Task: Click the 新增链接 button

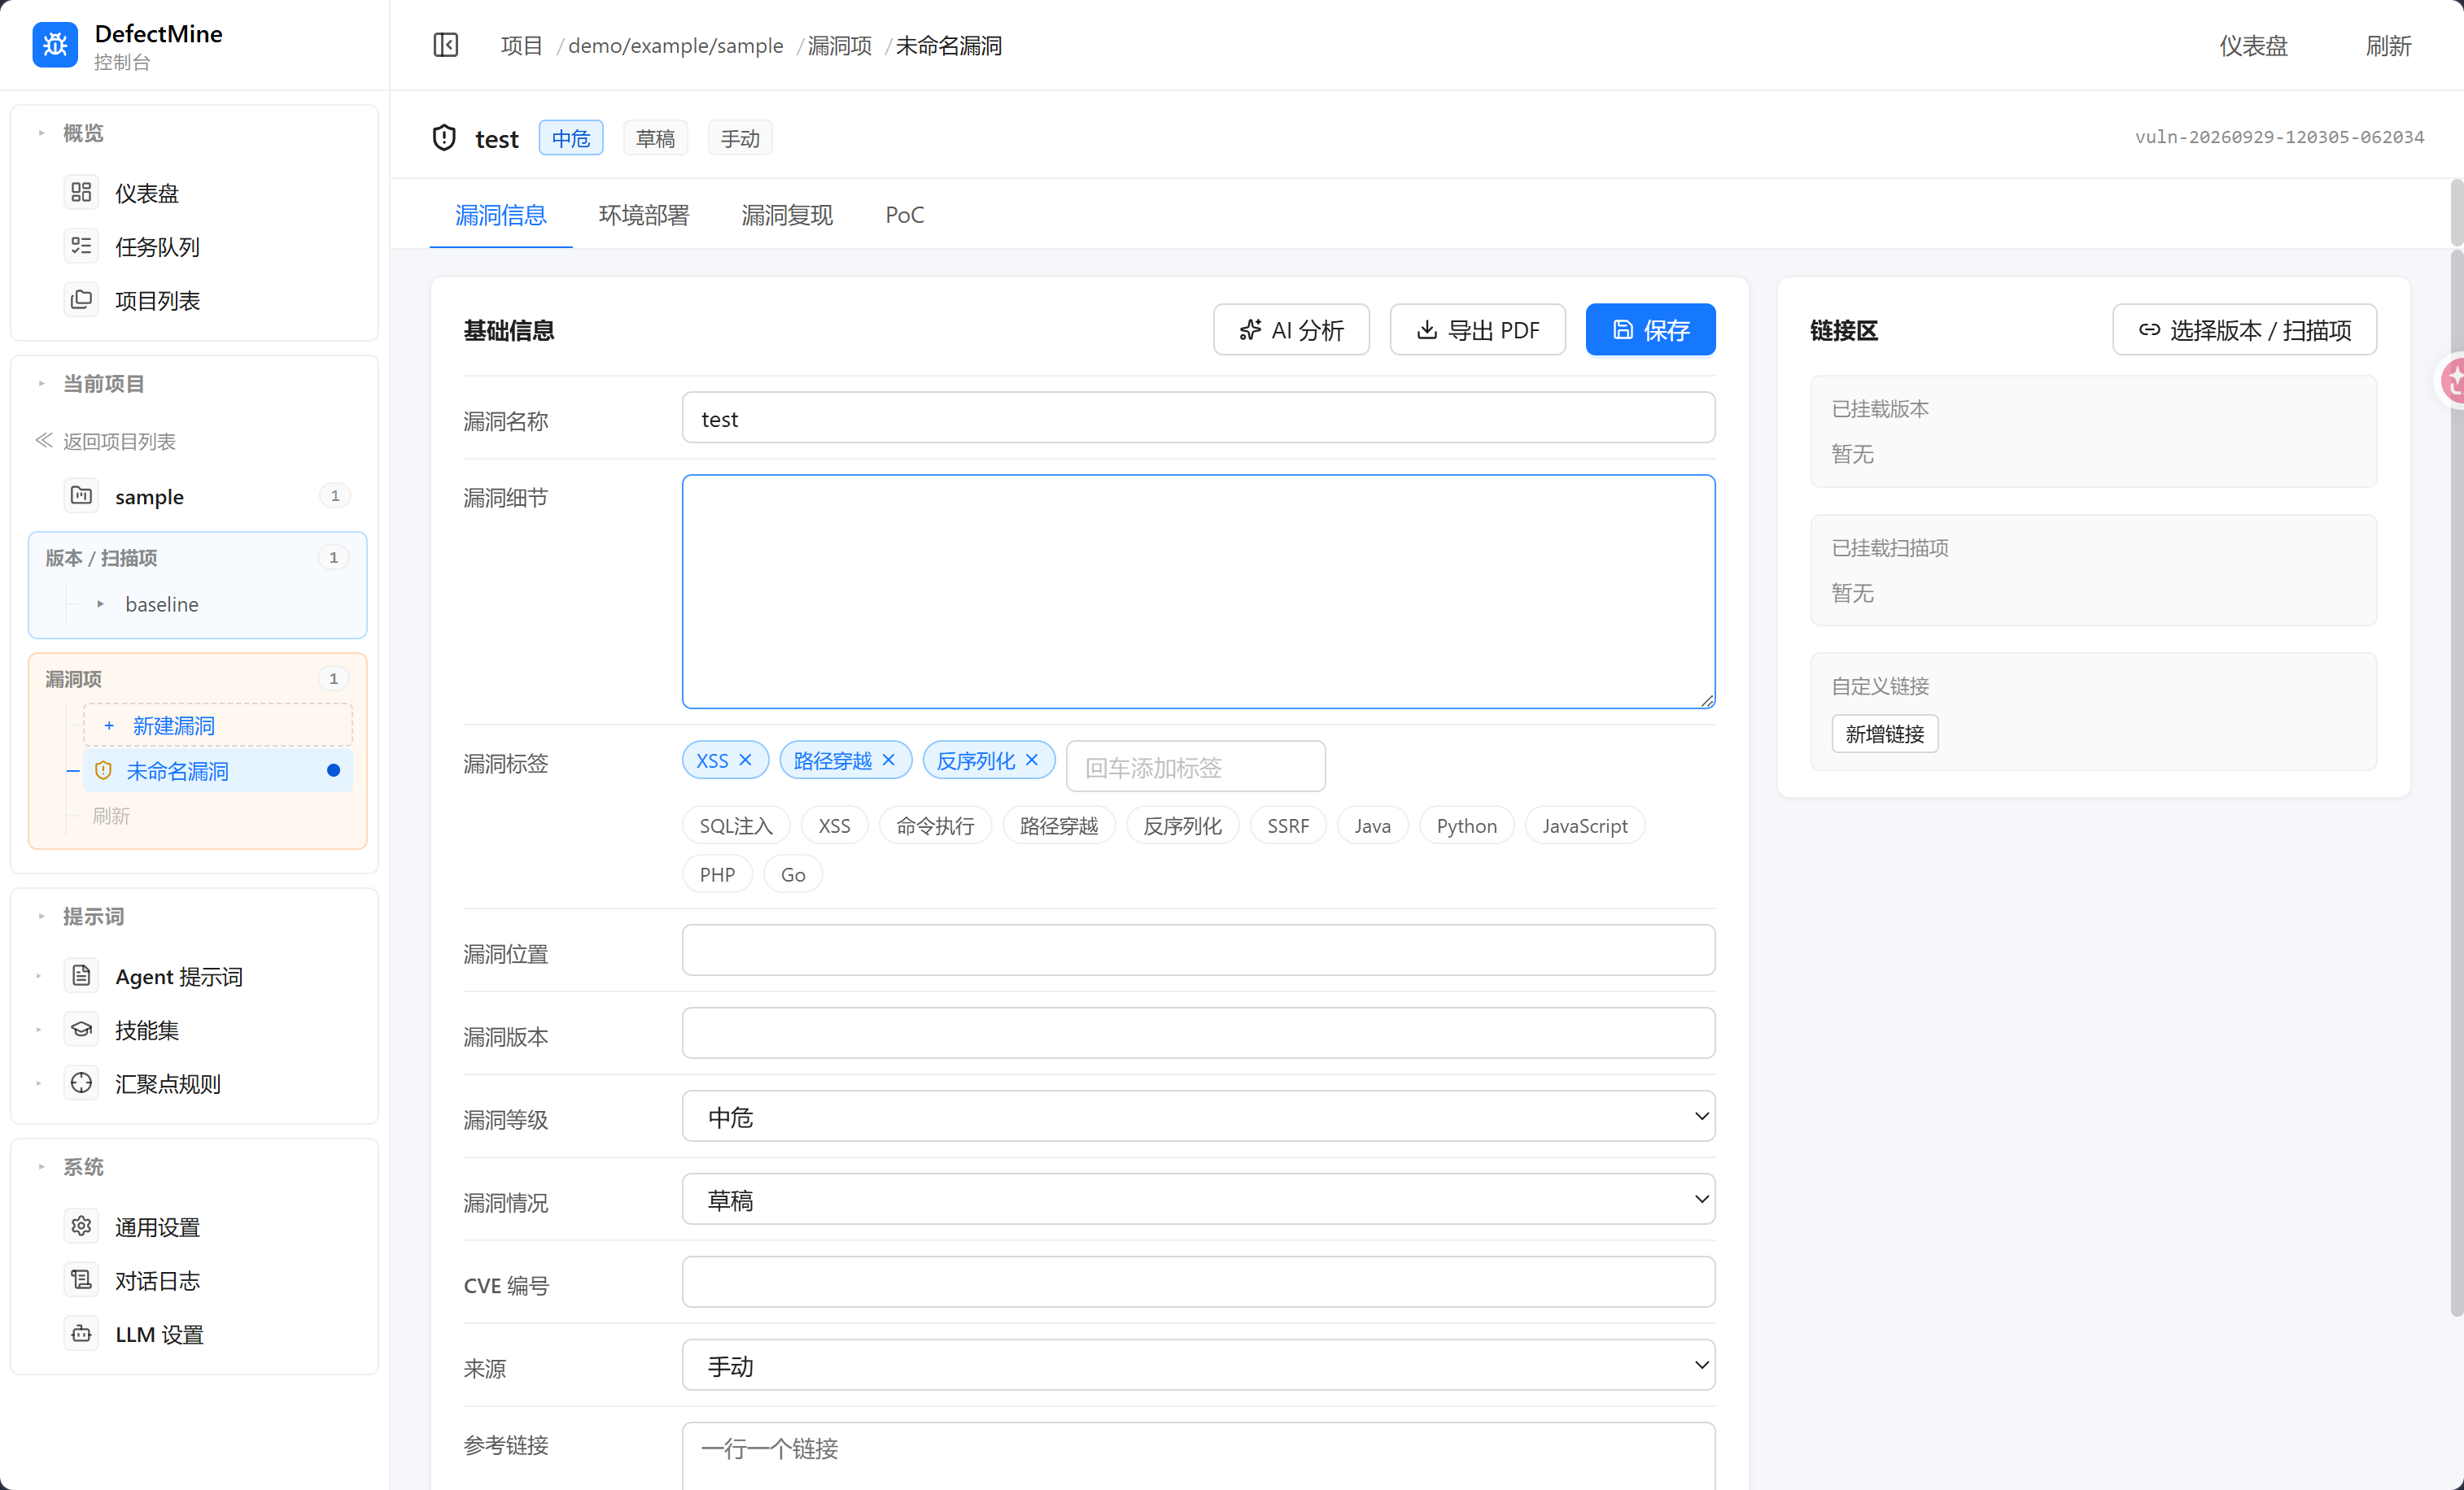Action: [1884, 734]
